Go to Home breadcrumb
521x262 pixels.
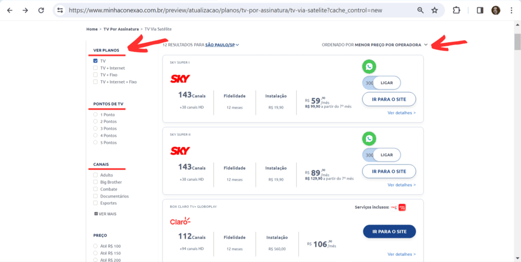pyautogui.click(x=92, y=29)
